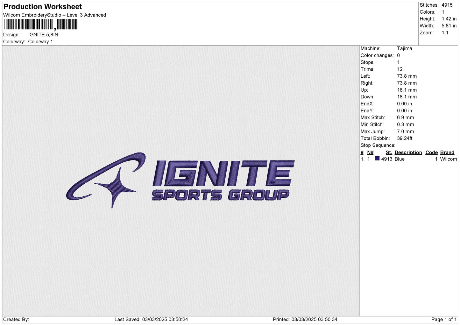Click the blue thread color swatch
460x325 pixels.
[377, 159]
